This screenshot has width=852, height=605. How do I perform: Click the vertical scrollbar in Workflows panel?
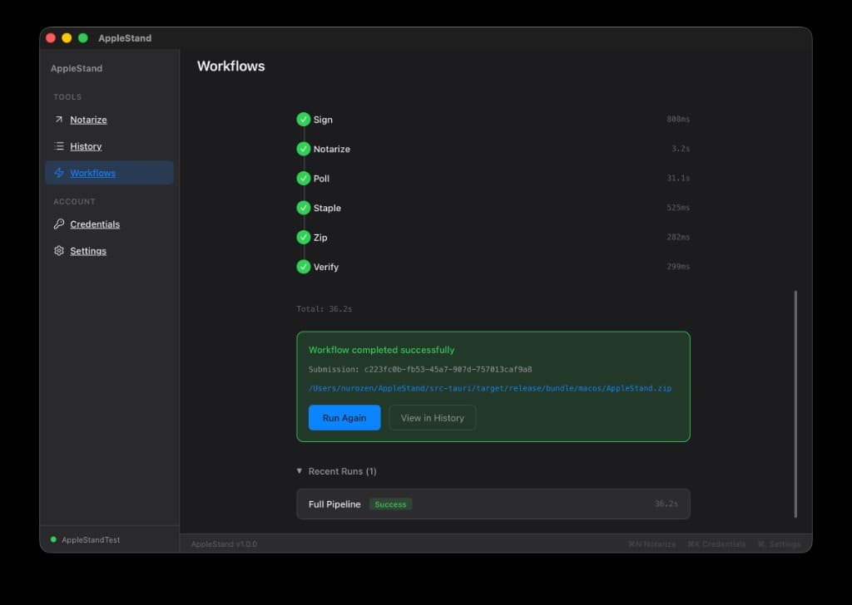click(795, 403)
